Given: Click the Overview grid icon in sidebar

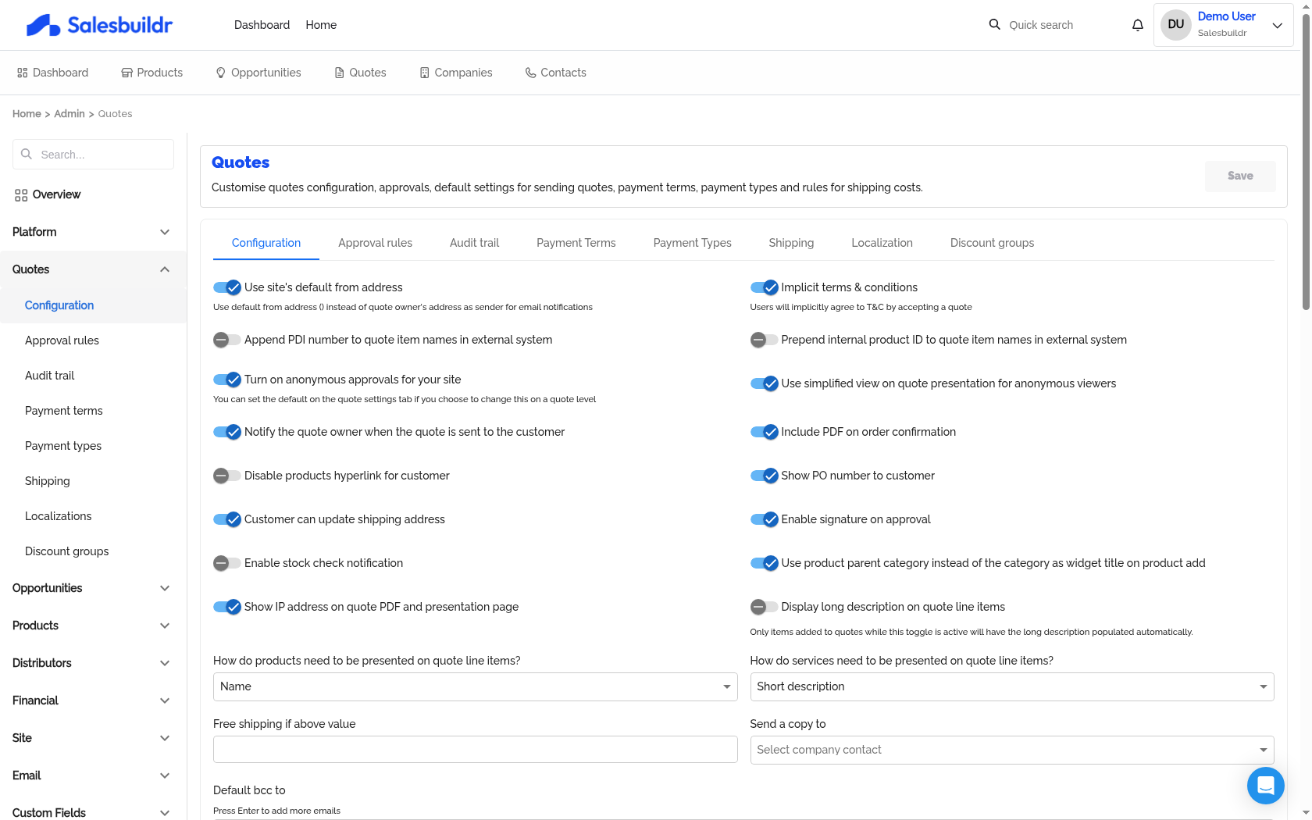Looking at the screenshot, I should [x=21, y=195].
